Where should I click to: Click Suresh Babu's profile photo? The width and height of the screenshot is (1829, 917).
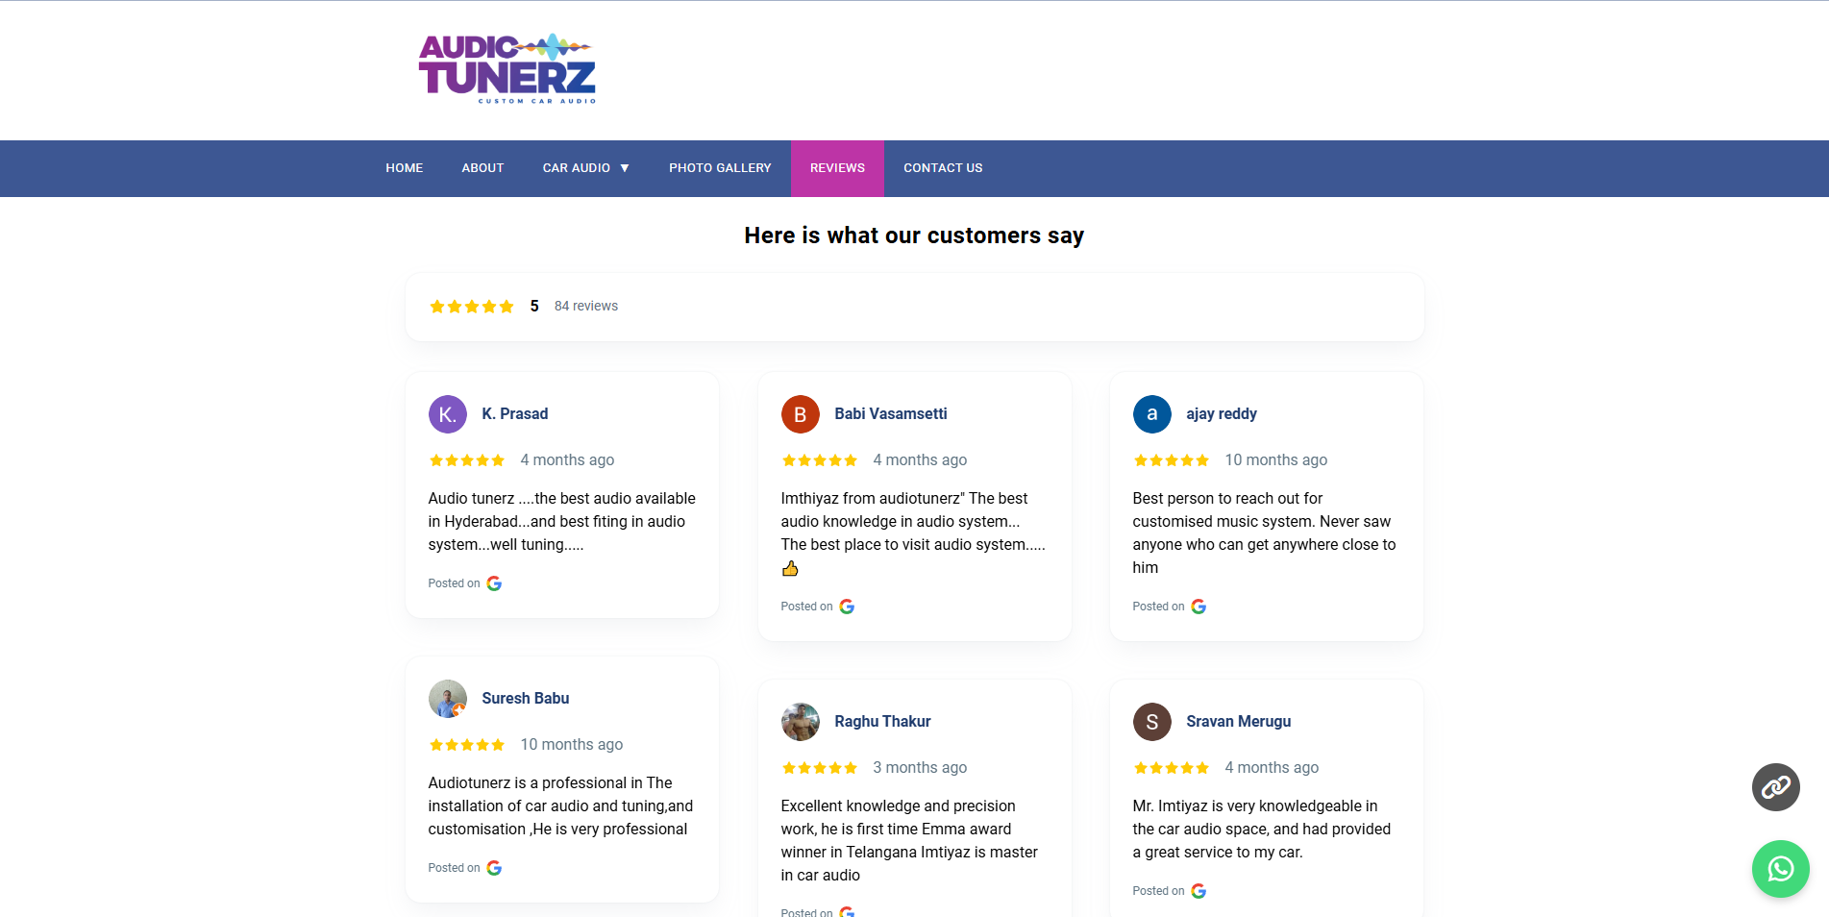tap(448, 699)
